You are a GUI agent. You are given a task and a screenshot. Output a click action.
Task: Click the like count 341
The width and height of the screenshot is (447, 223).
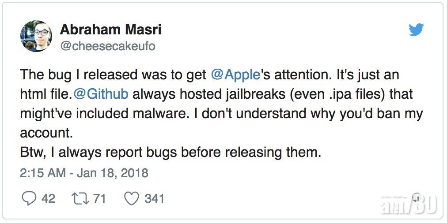click(x=154, y=198)
